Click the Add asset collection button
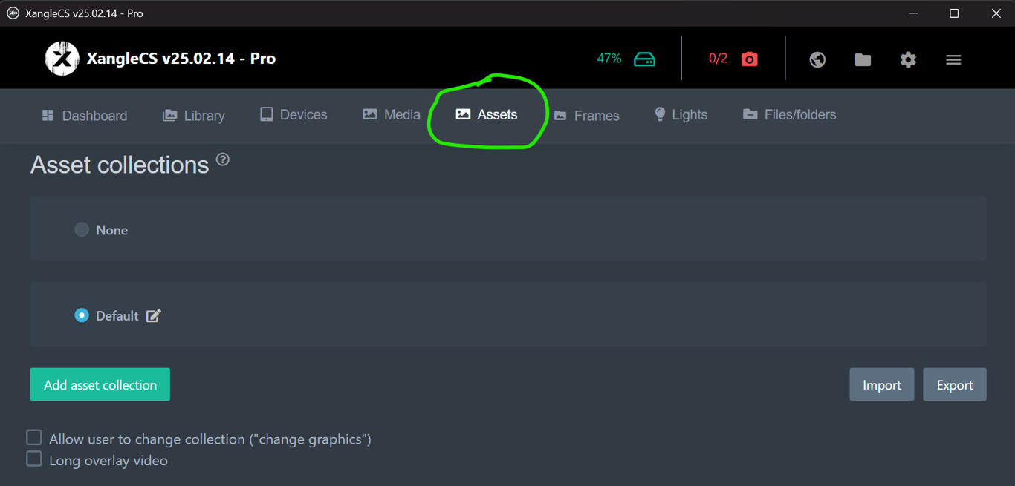The image size is (1015, 486). click(100, 384)
